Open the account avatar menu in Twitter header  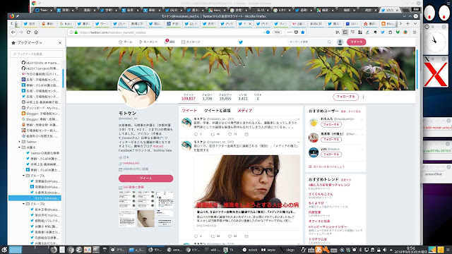pos(340,42)
